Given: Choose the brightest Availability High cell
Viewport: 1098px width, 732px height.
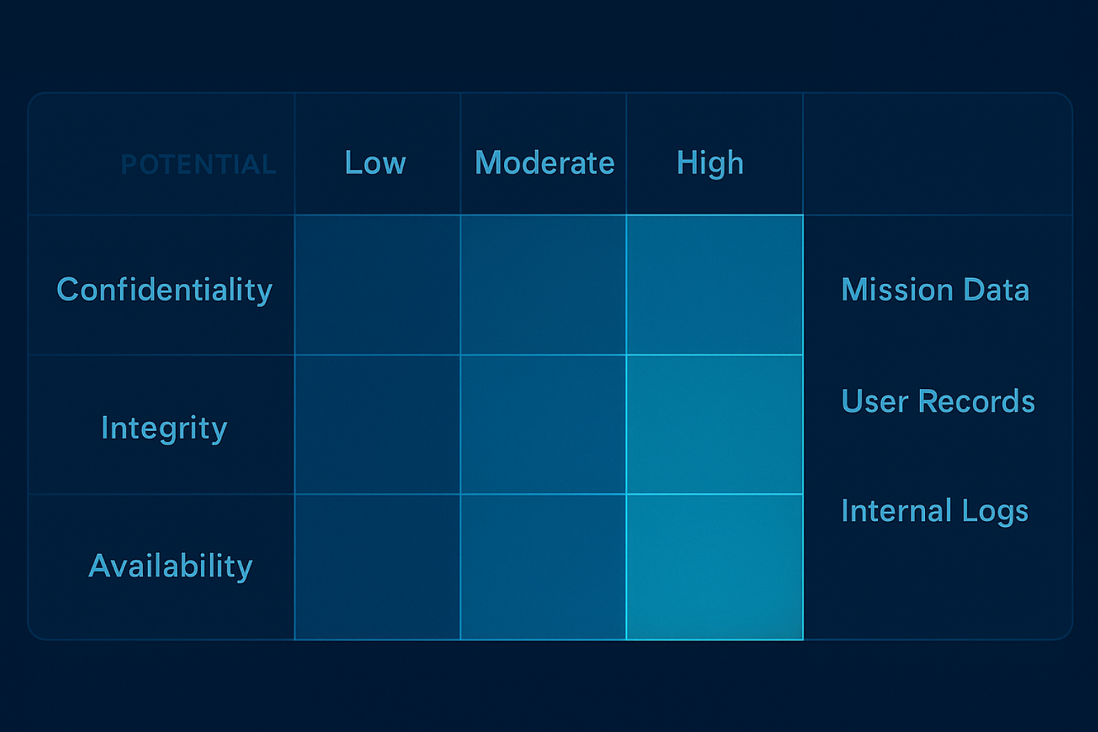Looking at the screenshot, I should tap(714, 566).
